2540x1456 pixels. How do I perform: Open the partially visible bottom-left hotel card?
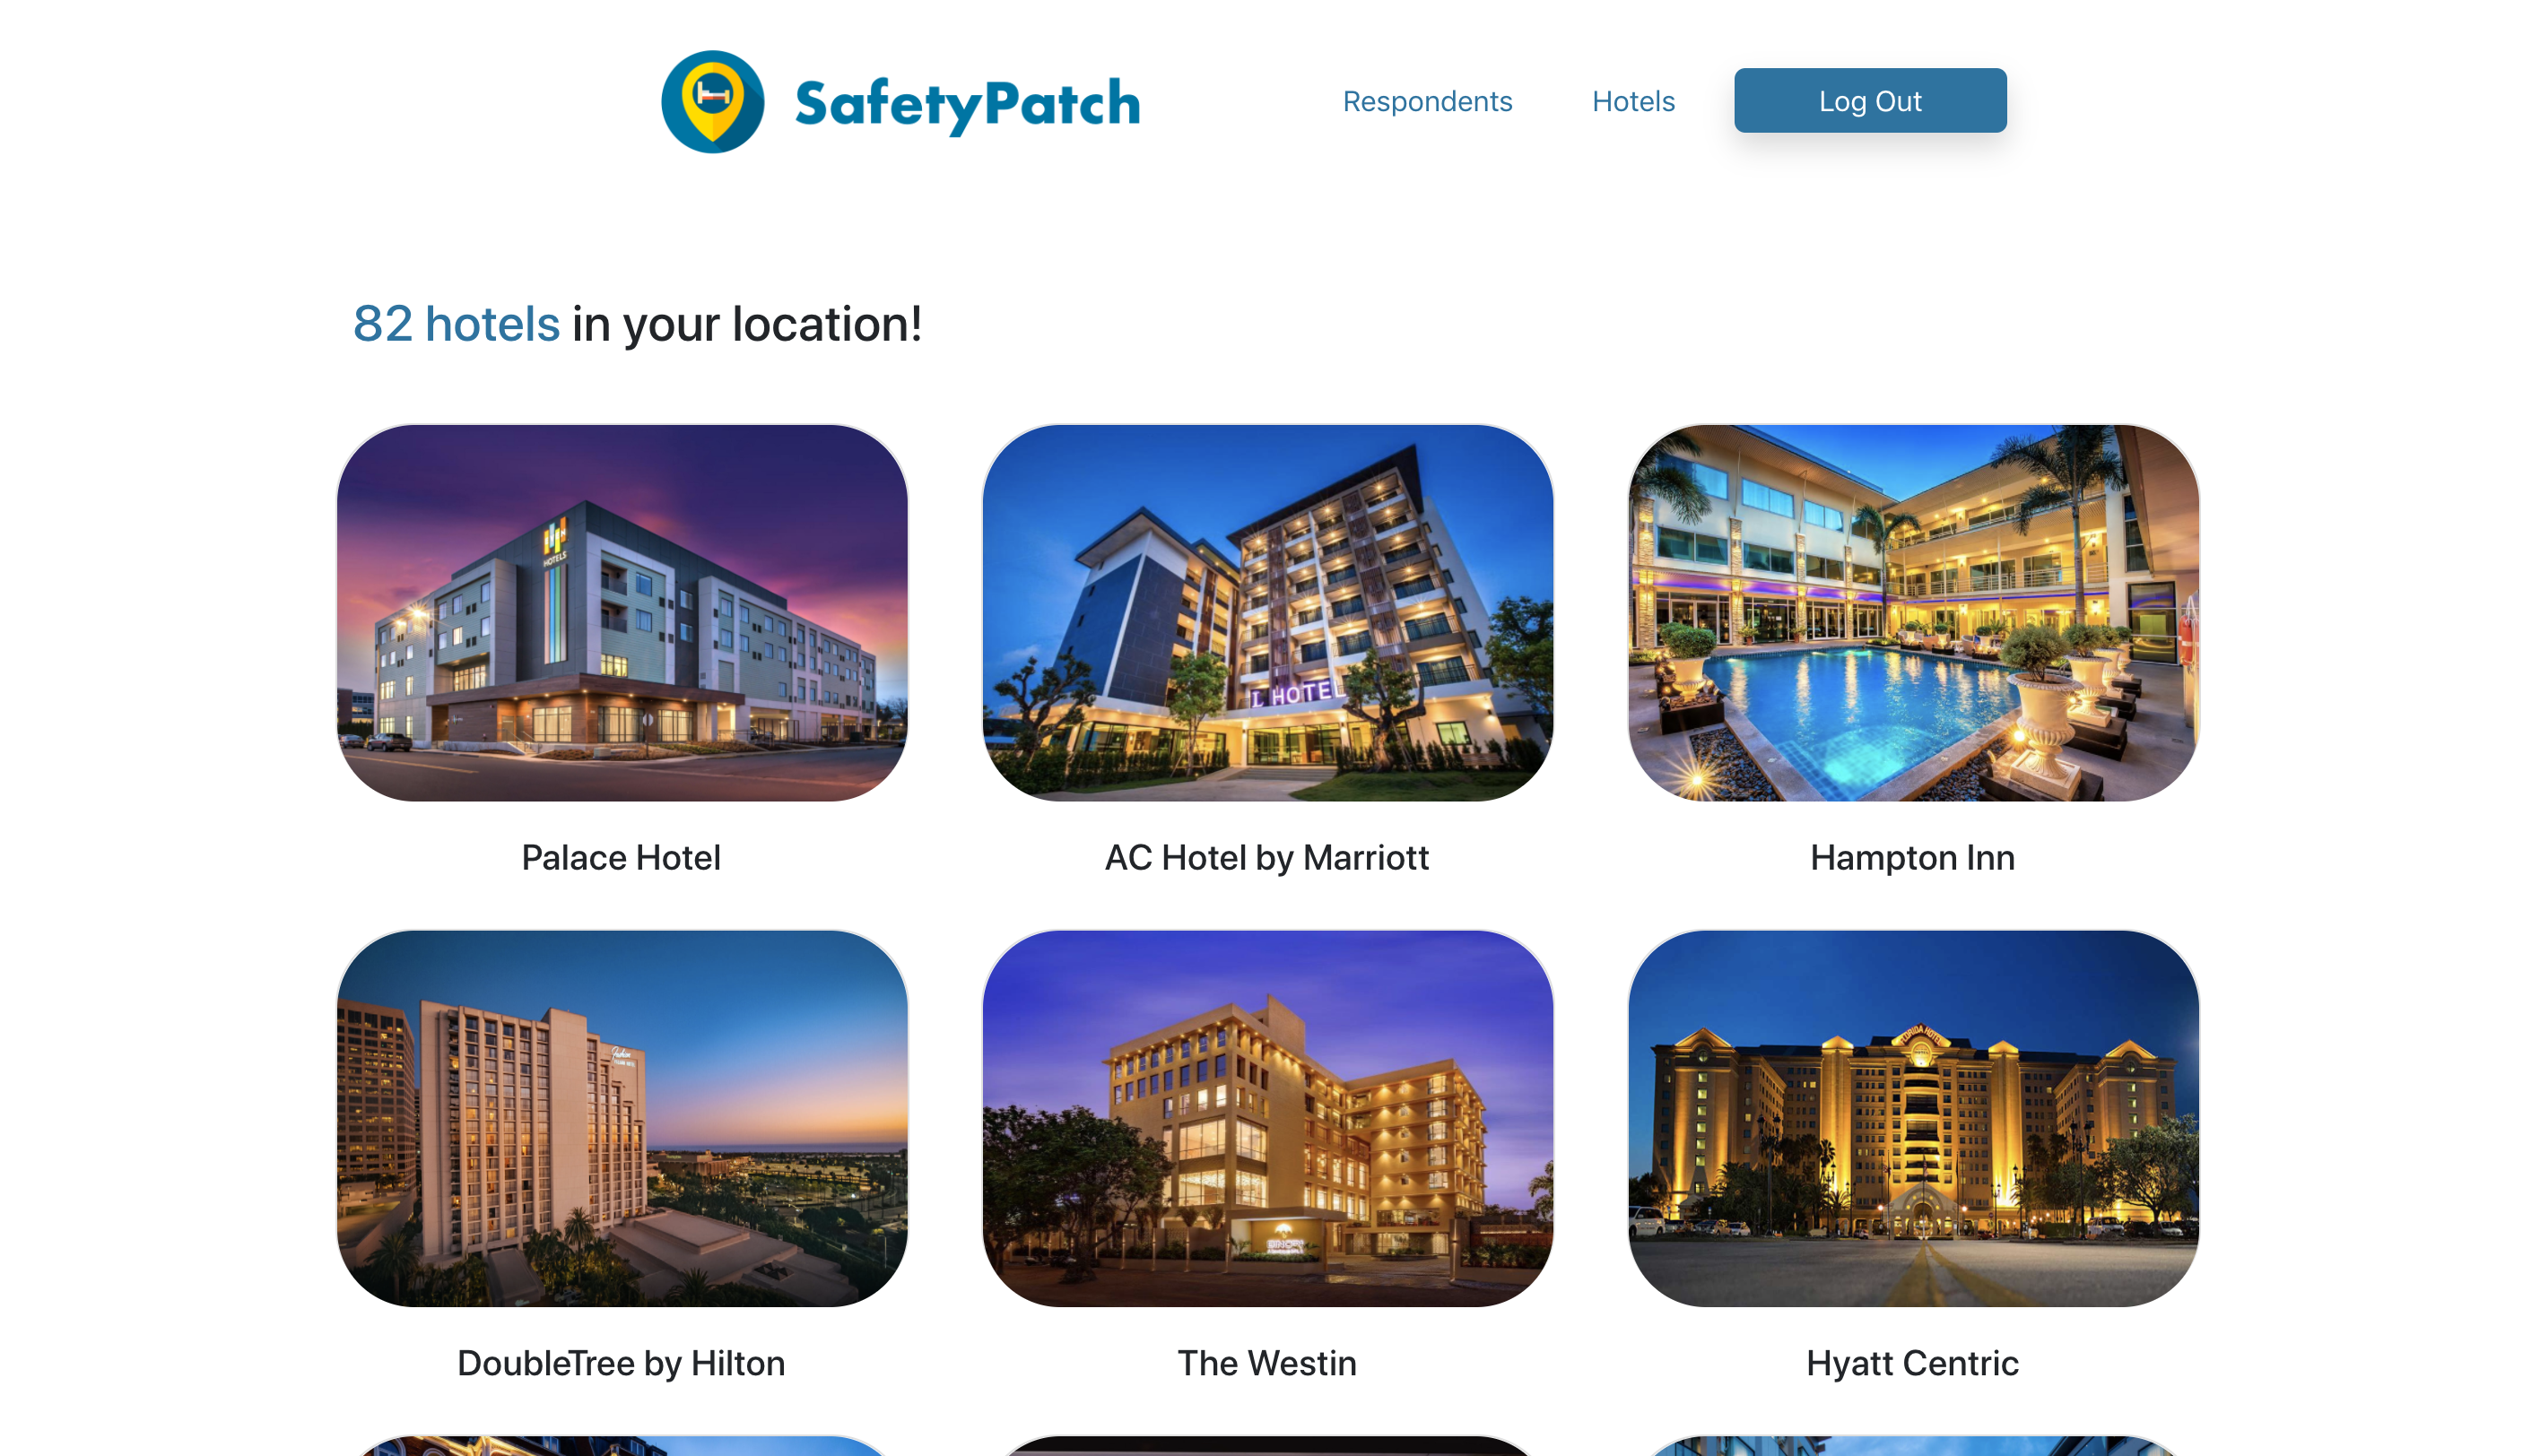(622, 1445)
